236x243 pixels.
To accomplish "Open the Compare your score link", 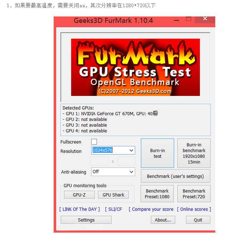I will click(151, 209).
